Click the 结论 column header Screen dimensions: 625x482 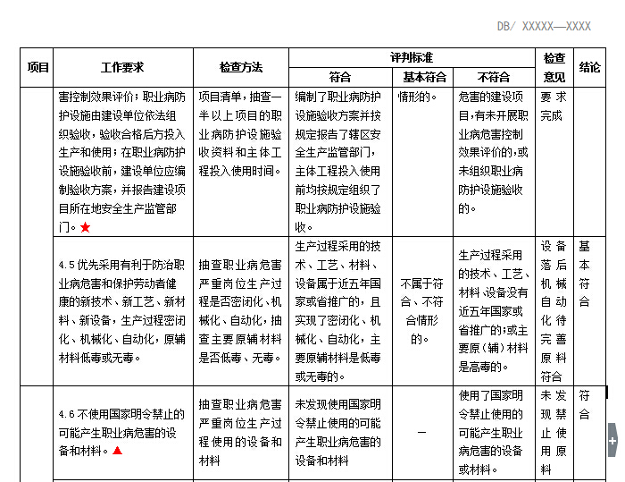click(589, 67)
